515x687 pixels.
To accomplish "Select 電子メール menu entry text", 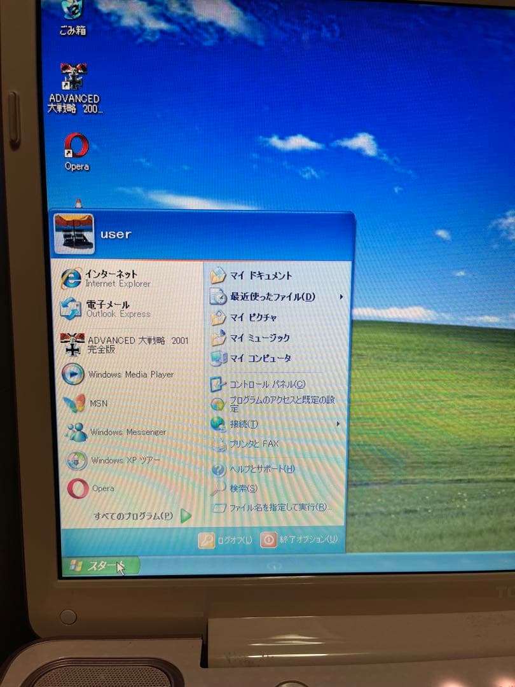I will pyautogui.click(x=107, y=305).
